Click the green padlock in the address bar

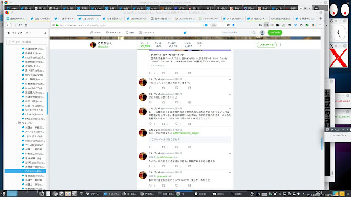click(57, 25)
